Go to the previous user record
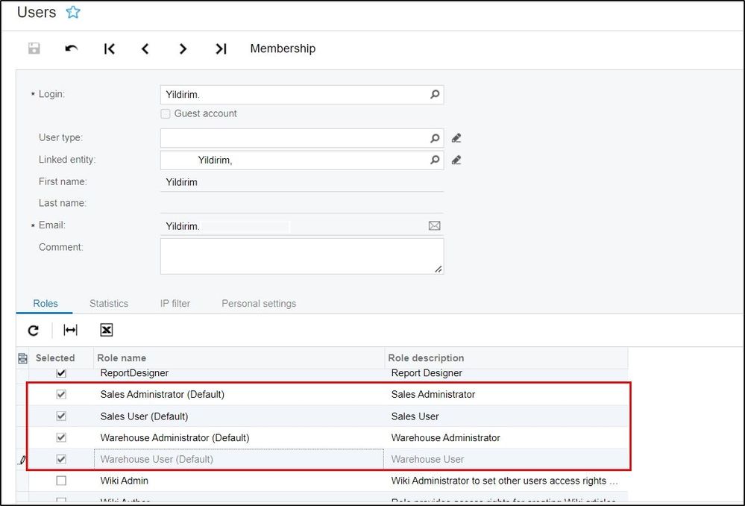Image resolution: width=745 pixels, height=506 pixels. 145,49
